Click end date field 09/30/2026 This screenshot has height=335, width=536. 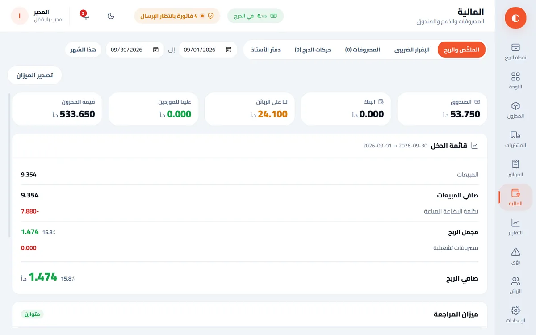coord(134,50)
